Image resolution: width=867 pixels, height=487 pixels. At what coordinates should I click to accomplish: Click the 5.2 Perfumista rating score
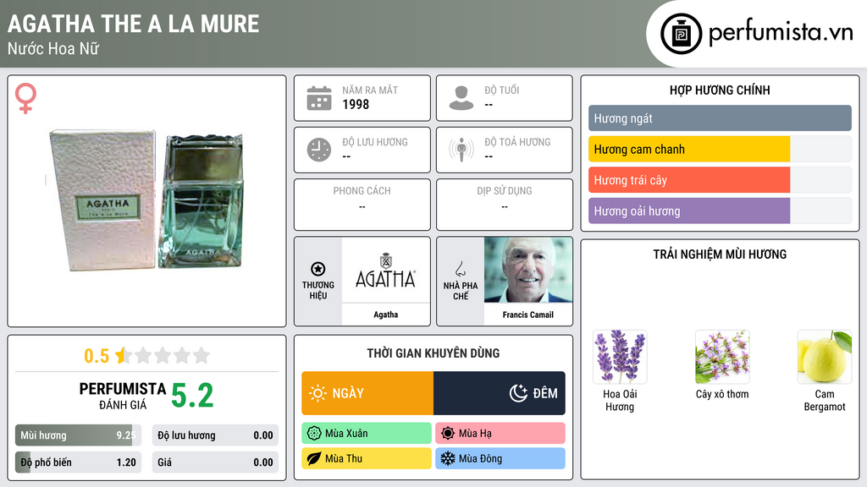(x=192, y=396)
